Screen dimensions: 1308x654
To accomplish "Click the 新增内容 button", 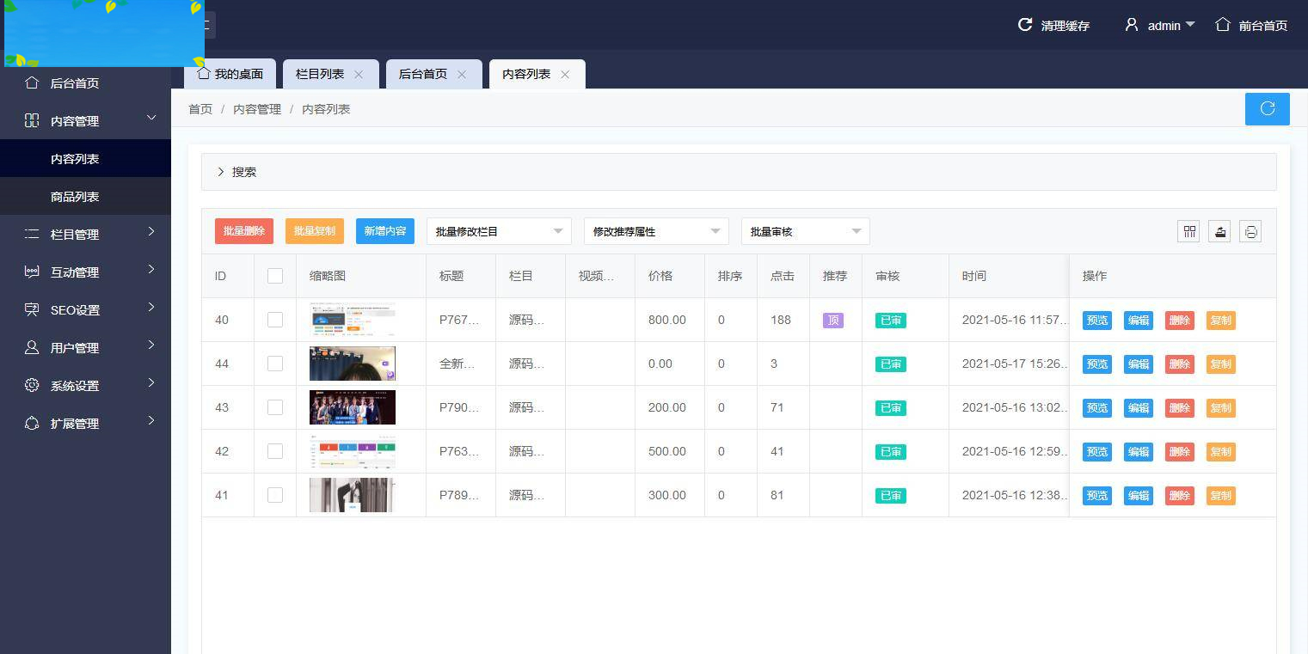I will (384, 230).
